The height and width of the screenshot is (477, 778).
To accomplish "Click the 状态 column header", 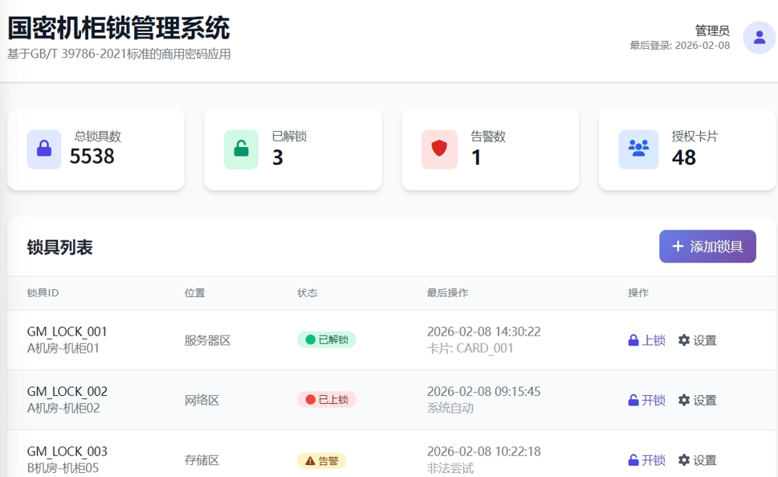I will [308, 293].
